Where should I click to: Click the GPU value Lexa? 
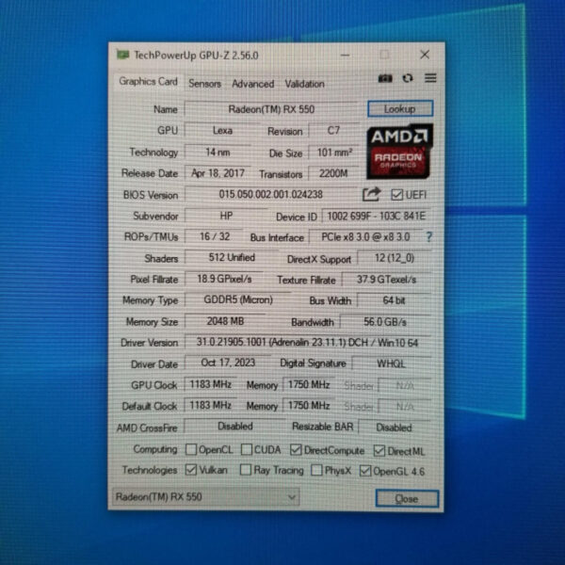point(222,131)
